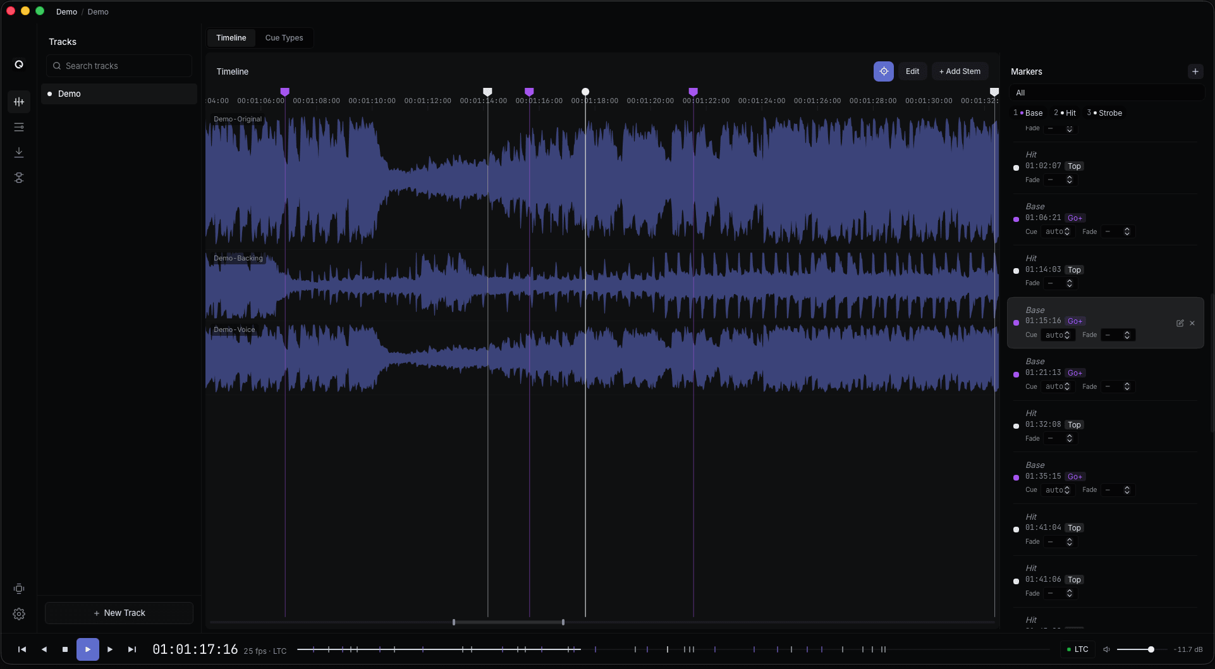Click the playhead handle near 00:01:18

point(585,92)
